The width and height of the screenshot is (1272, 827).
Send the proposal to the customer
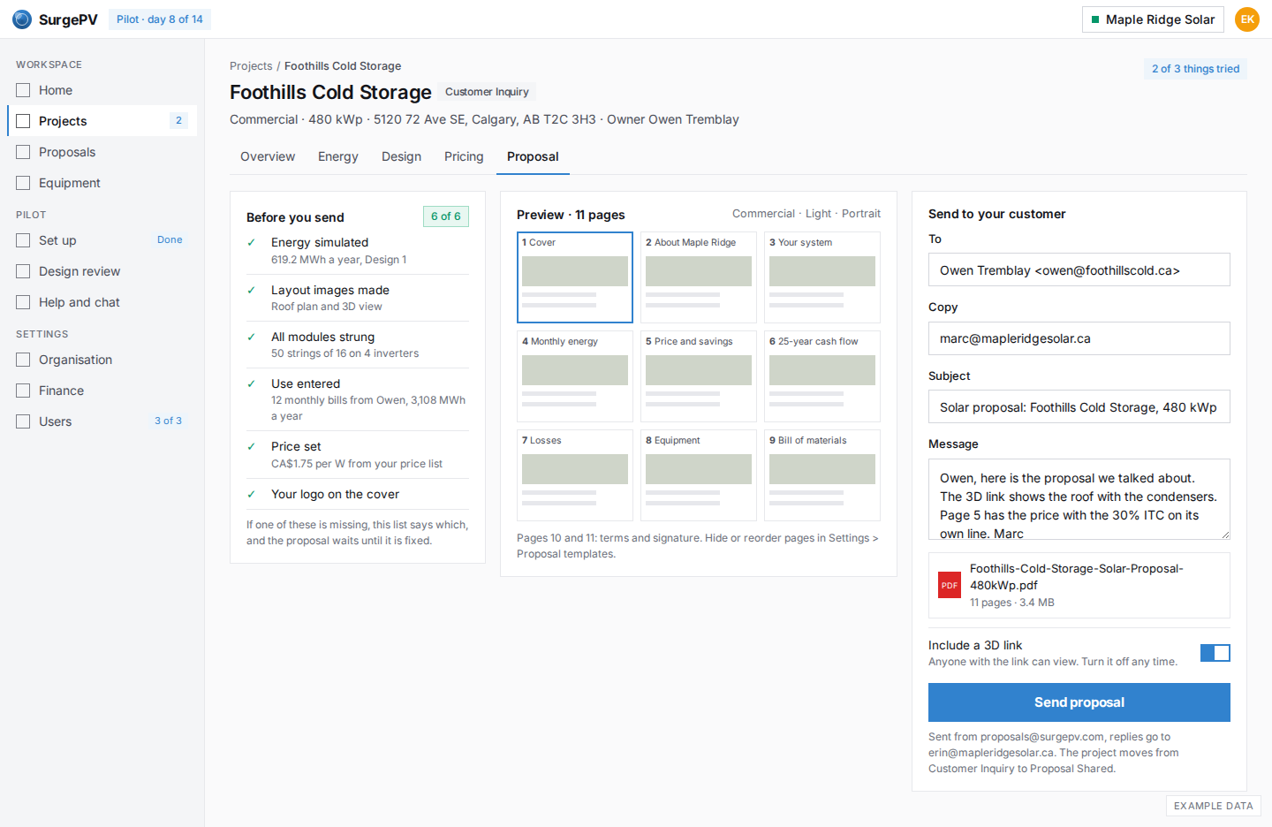coord(1079,702)
